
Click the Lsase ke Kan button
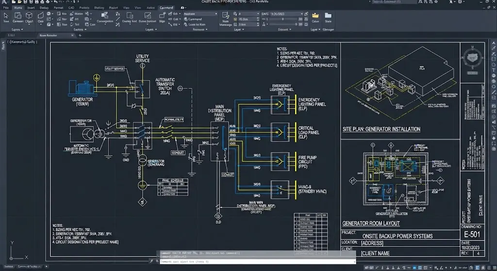click(194, 24)
